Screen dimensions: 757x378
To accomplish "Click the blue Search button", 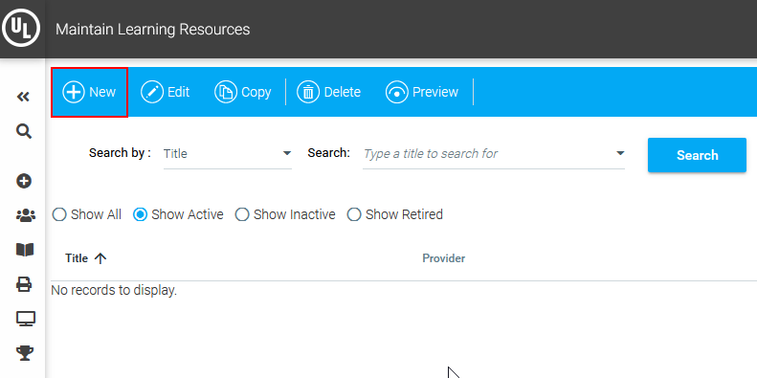I will [x=697, y=155].
